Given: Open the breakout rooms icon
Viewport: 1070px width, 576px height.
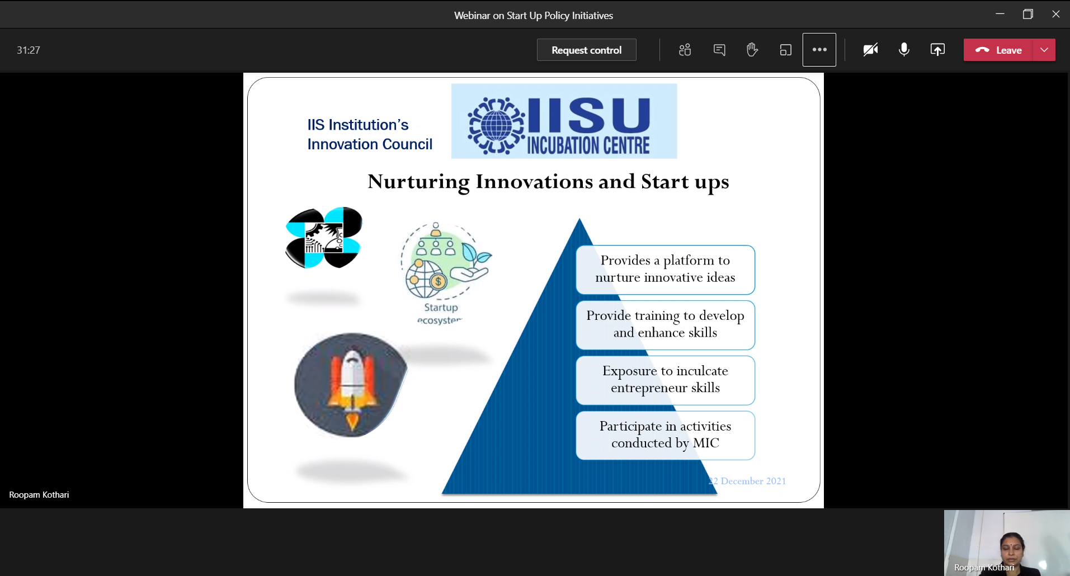Looking at the screenshot, I should click(x=785, y=50).
